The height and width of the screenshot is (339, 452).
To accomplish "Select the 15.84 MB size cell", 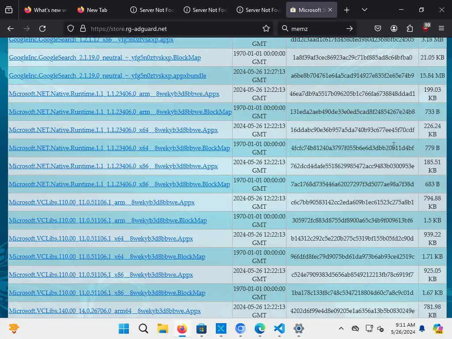I will click(432, 75).
